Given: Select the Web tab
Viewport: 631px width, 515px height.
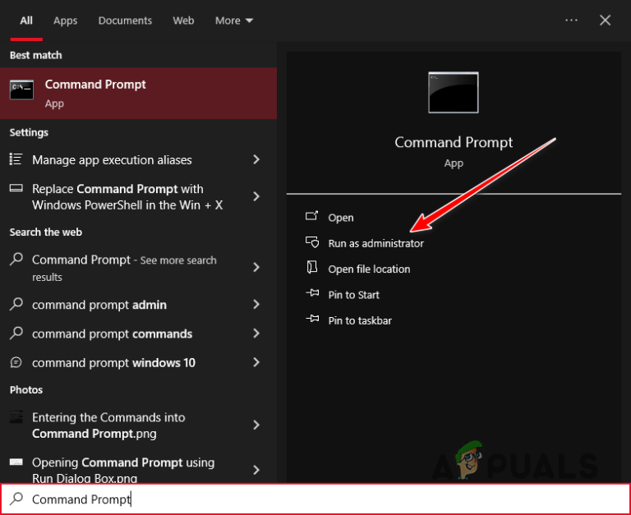Looking at the screenshot, I should [183, 21].
